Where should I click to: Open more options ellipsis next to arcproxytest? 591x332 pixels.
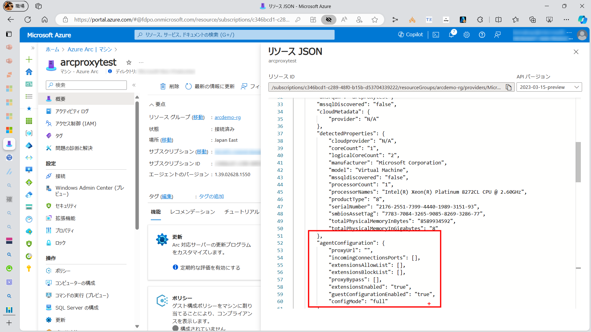(141, 62)
